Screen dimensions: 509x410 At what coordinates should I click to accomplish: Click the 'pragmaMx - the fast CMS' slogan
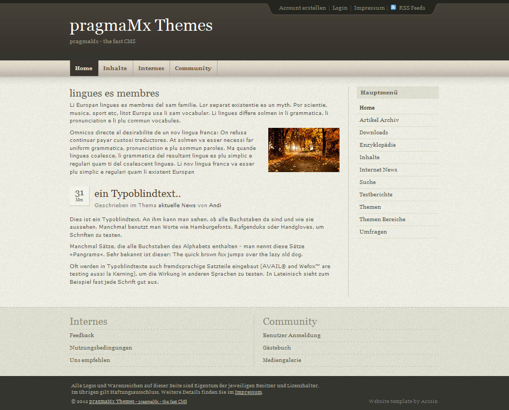pos(103,41)
